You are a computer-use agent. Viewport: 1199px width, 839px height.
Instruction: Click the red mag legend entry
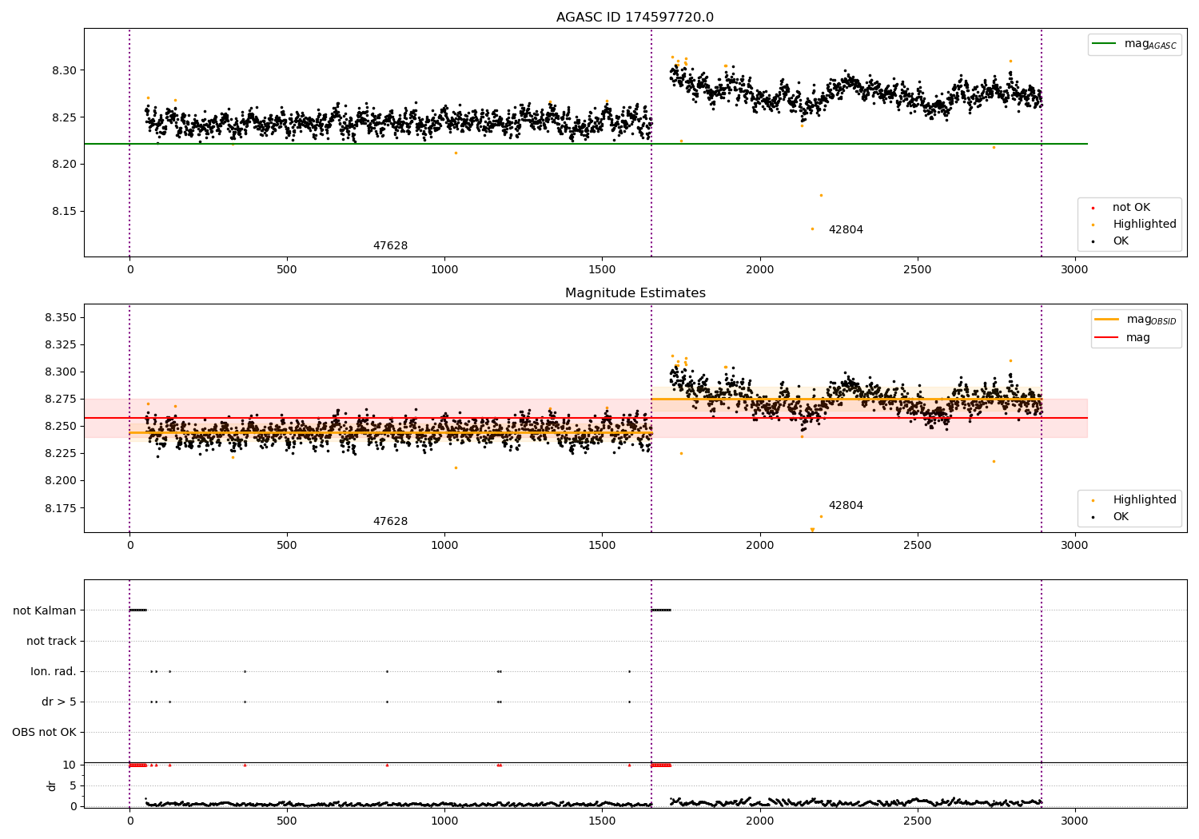[1122, 338]
